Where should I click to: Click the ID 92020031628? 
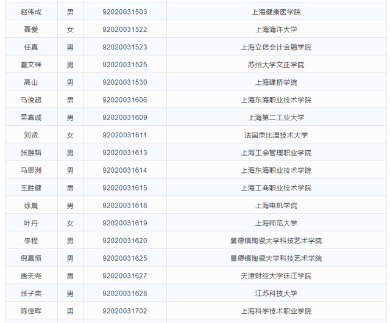click(x=125, y=293)
